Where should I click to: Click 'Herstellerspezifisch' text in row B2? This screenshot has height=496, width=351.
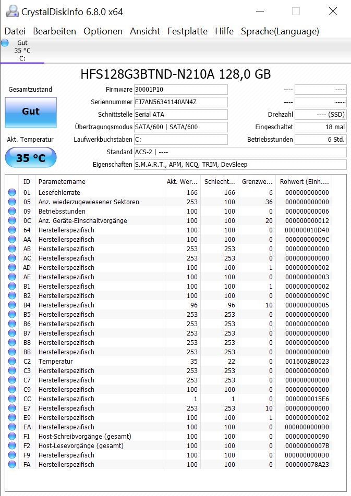click(x=66, y=296)
